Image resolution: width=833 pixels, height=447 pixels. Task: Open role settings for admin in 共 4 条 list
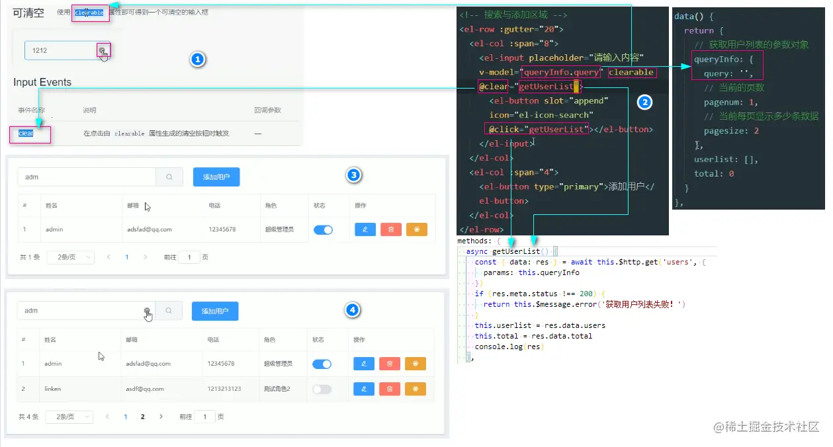pos(416,364)
